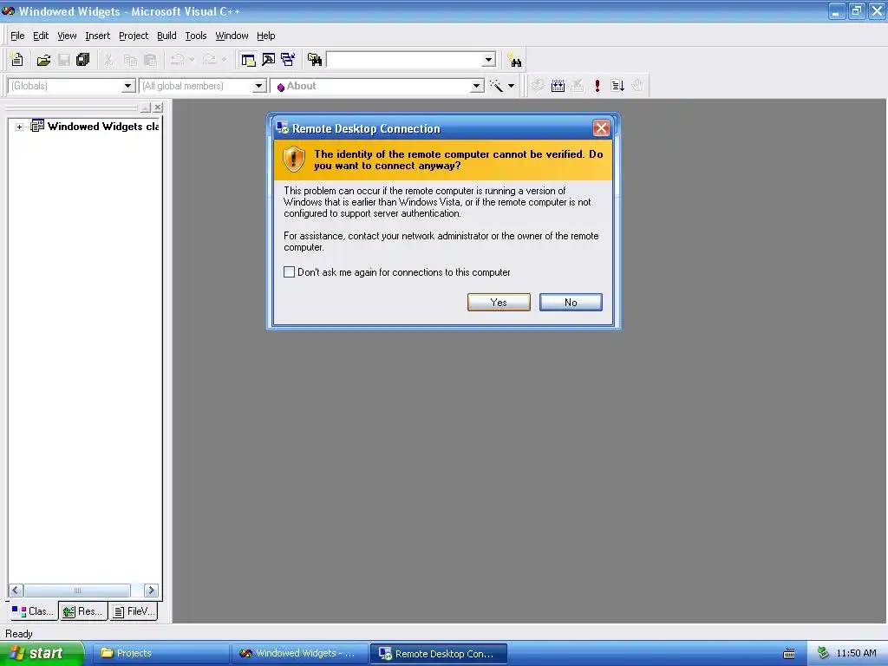Open the Help menu
The image size is (888, 666).
(265, 36)
